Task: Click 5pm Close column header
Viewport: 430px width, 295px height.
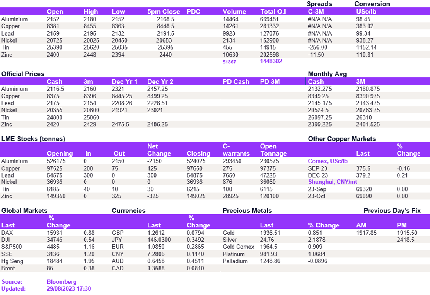Action: tap(164, 12)
